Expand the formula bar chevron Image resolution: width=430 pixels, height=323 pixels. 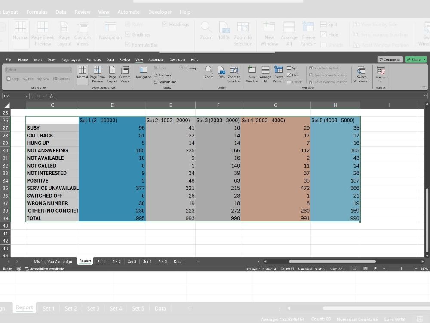point(425,96)
